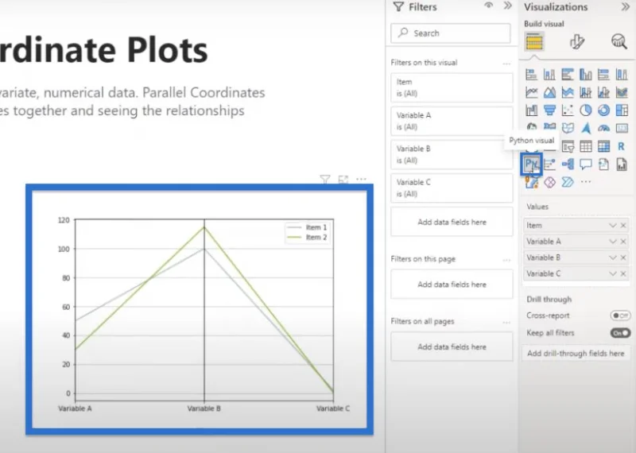The width and height of the screenshot is (636, 453).
Task: Select the ArcGIS Maps visual
Action: click(x=531, y=182)
